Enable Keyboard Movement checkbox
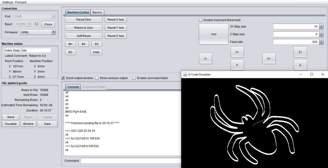328x168 pixels. click(x=201, y=20)
